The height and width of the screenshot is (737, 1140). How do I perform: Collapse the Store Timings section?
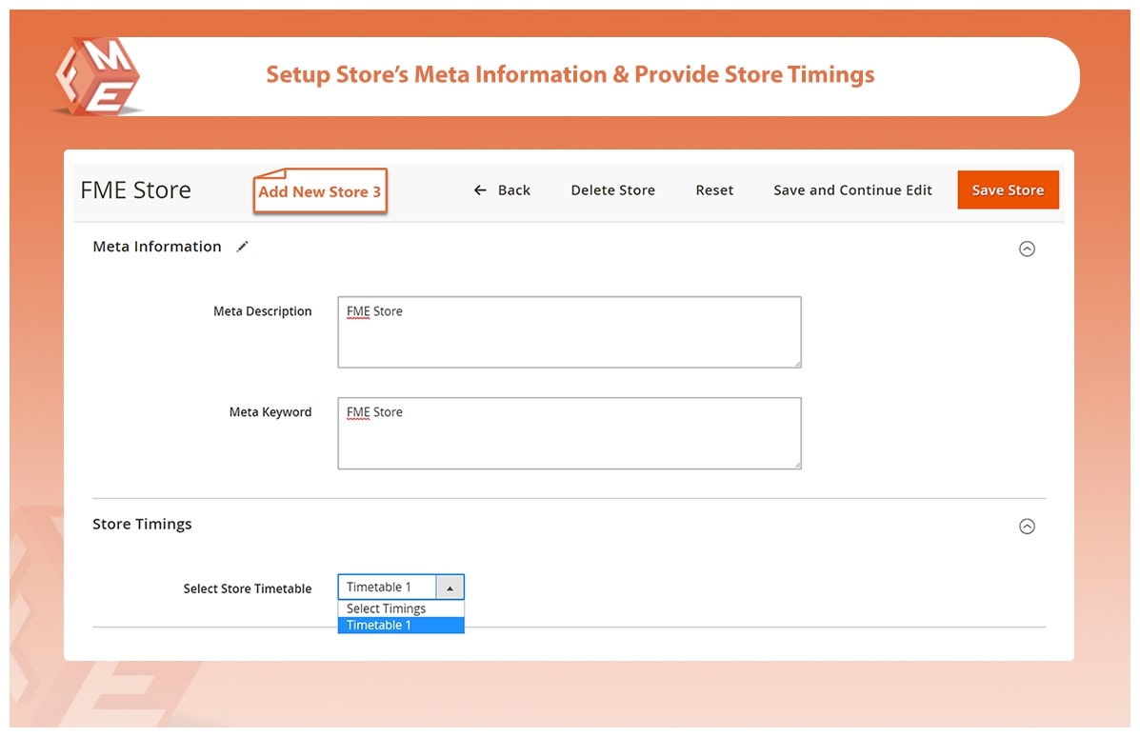tap(1027, 527)
